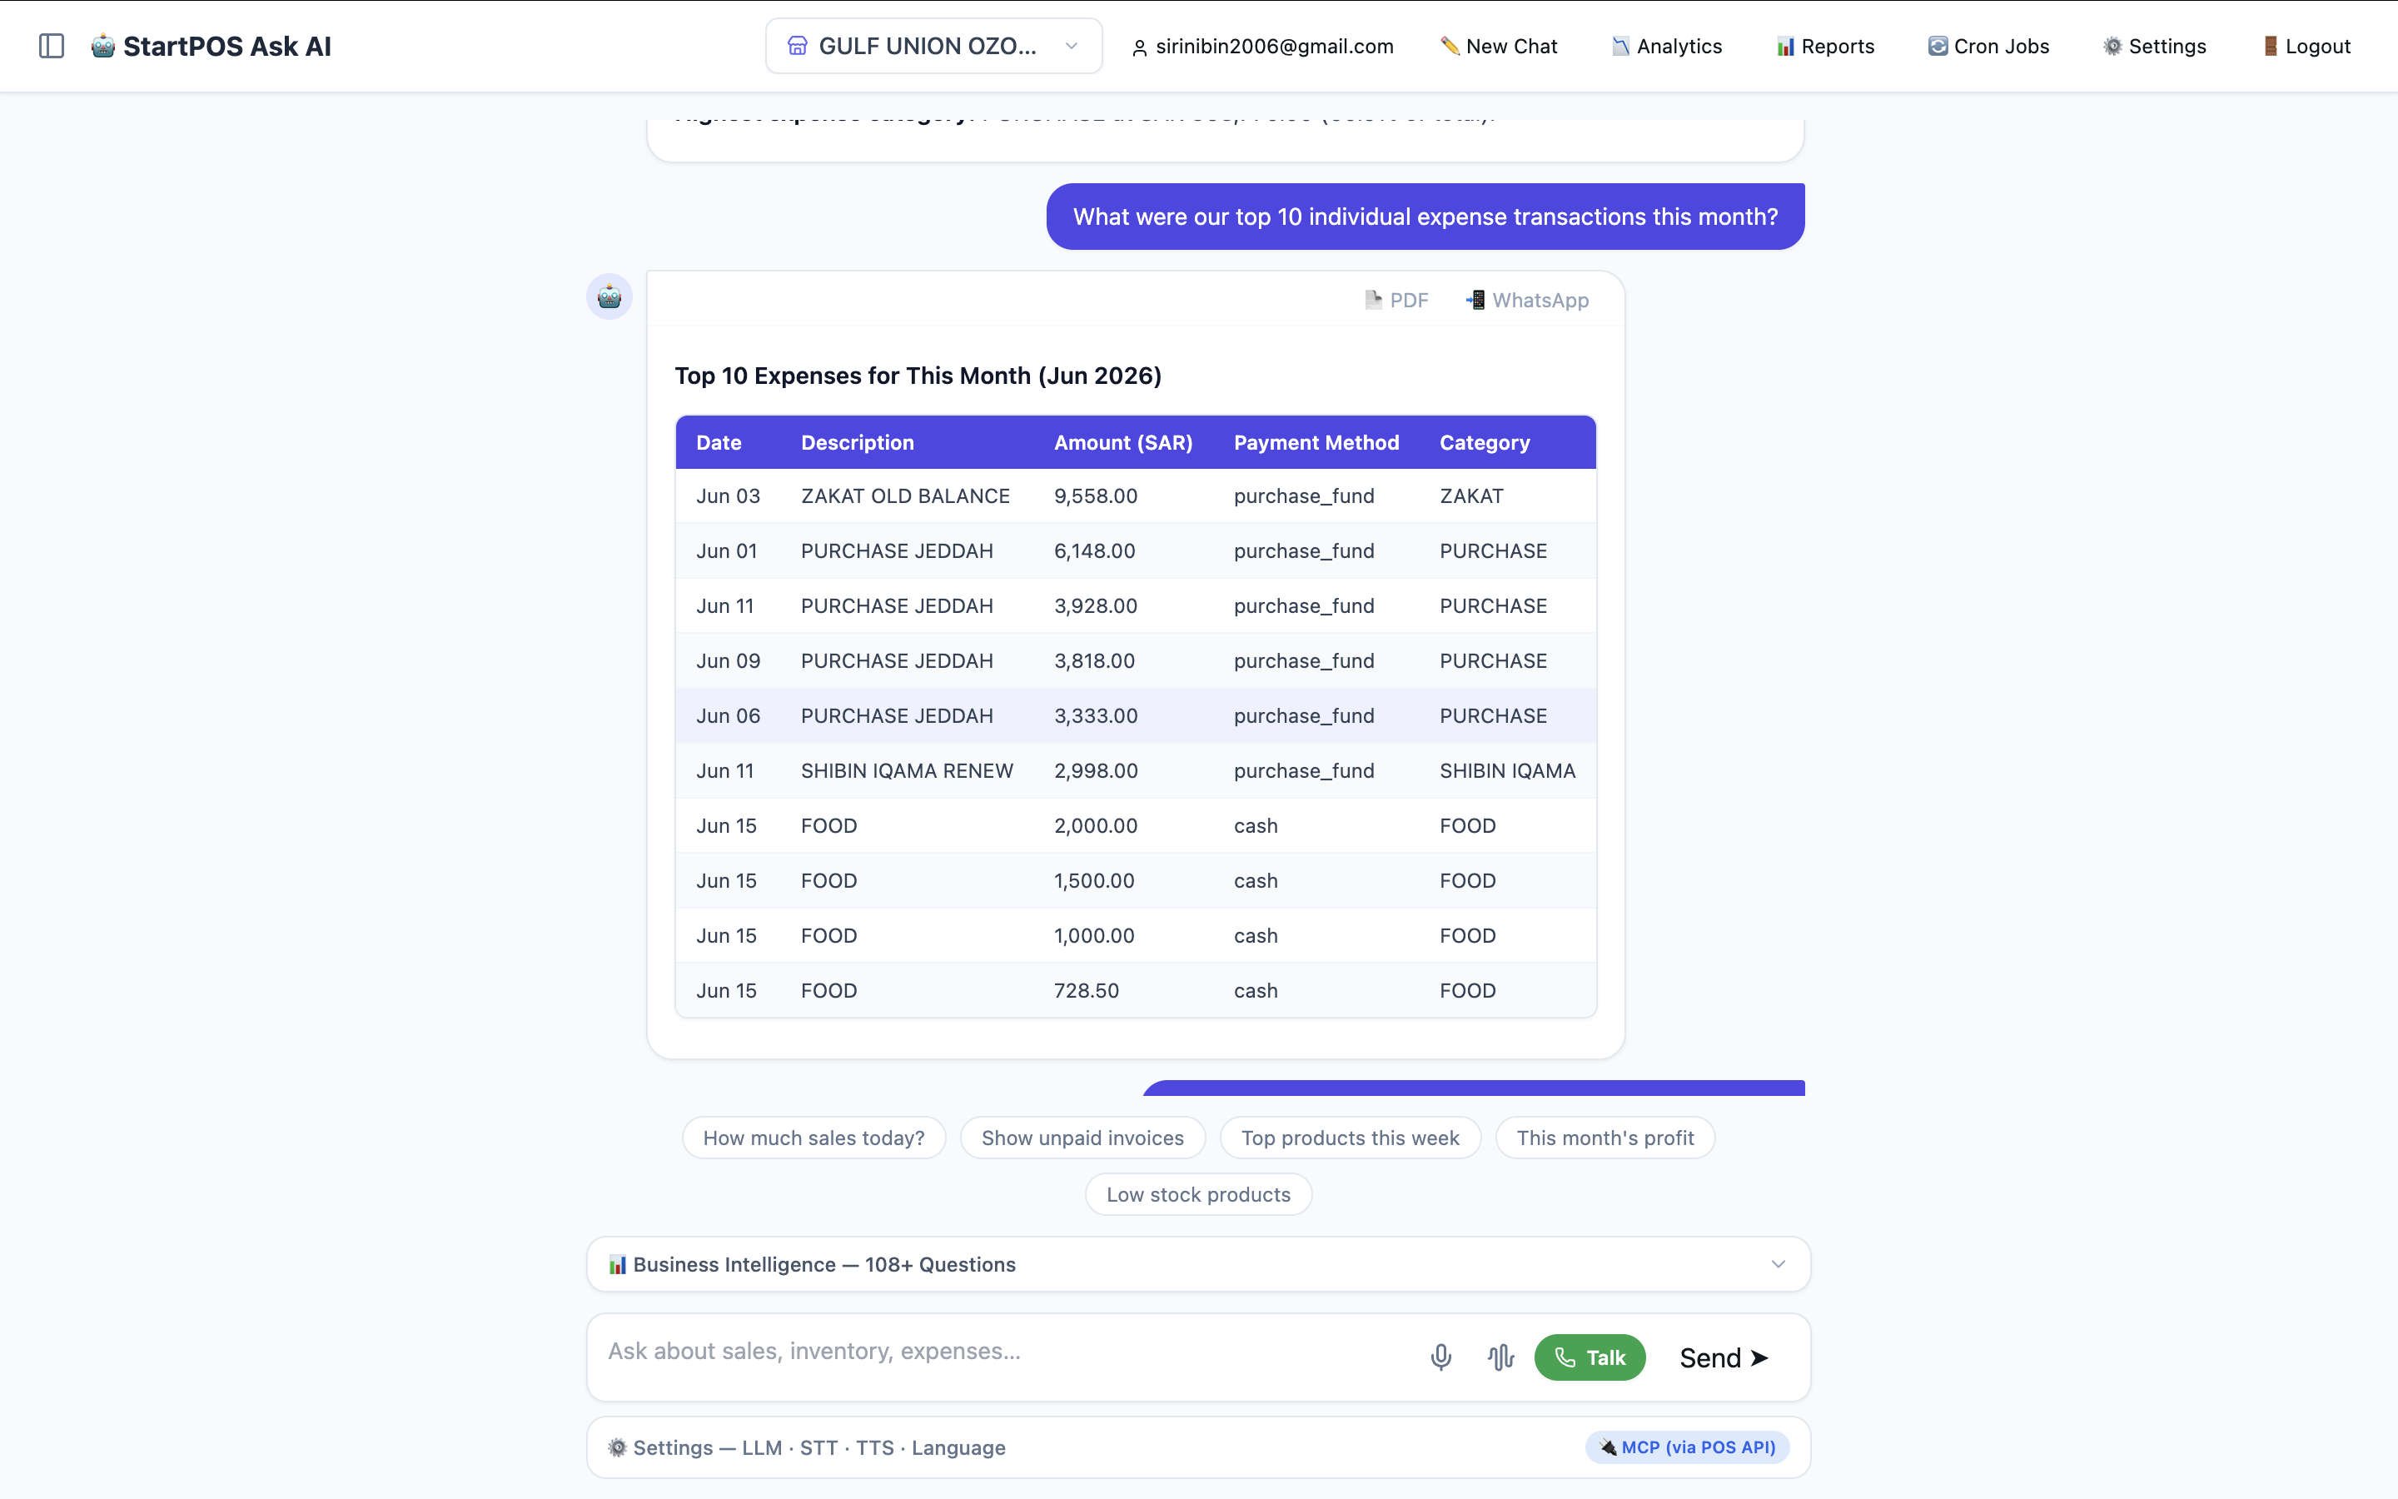Click the microphone icon

pos(1440,1357)
